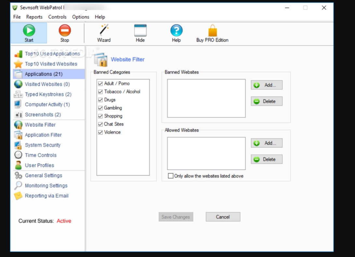The height and width of the screenshot is (257, 355).
Task: Click the blue Website Filter heading text
Action: [x=128, y=59]
